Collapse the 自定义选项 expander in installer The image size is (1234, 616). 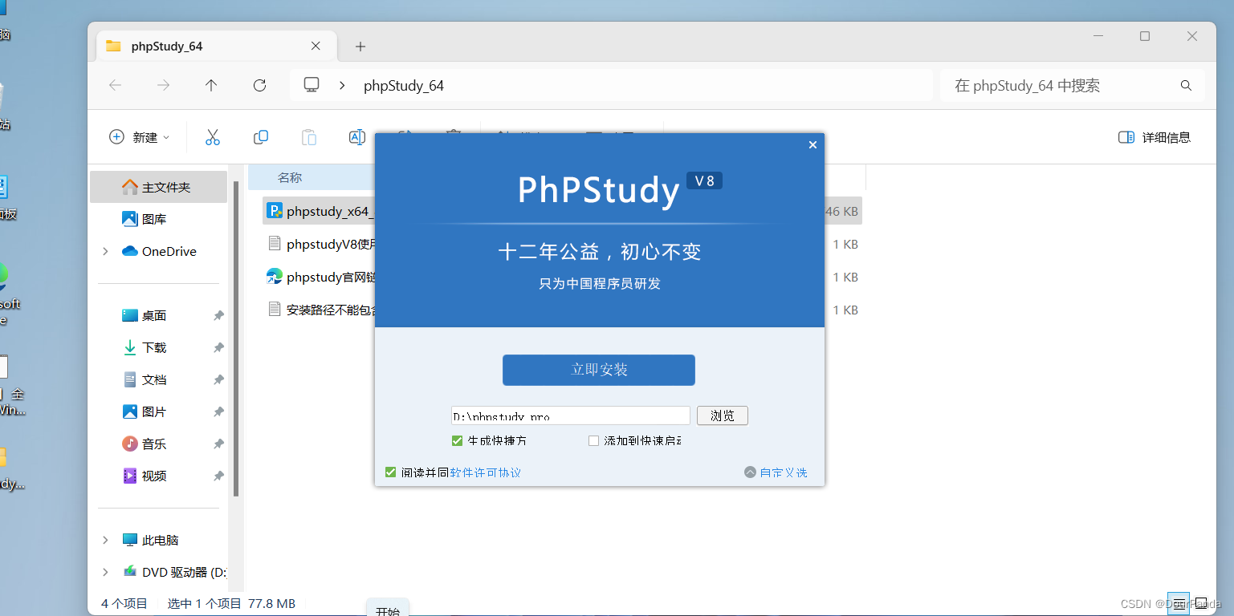(x=776, y=472)
